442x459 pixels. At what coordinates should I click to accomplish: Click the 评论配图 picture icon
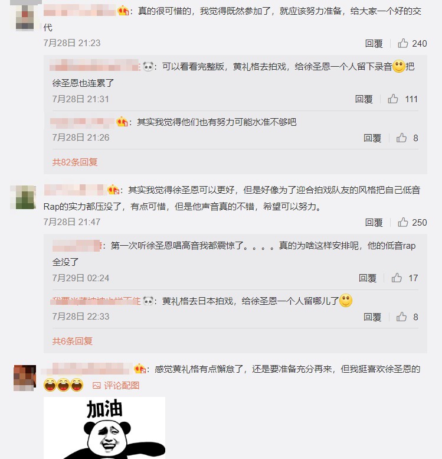(x=97, y=386)
